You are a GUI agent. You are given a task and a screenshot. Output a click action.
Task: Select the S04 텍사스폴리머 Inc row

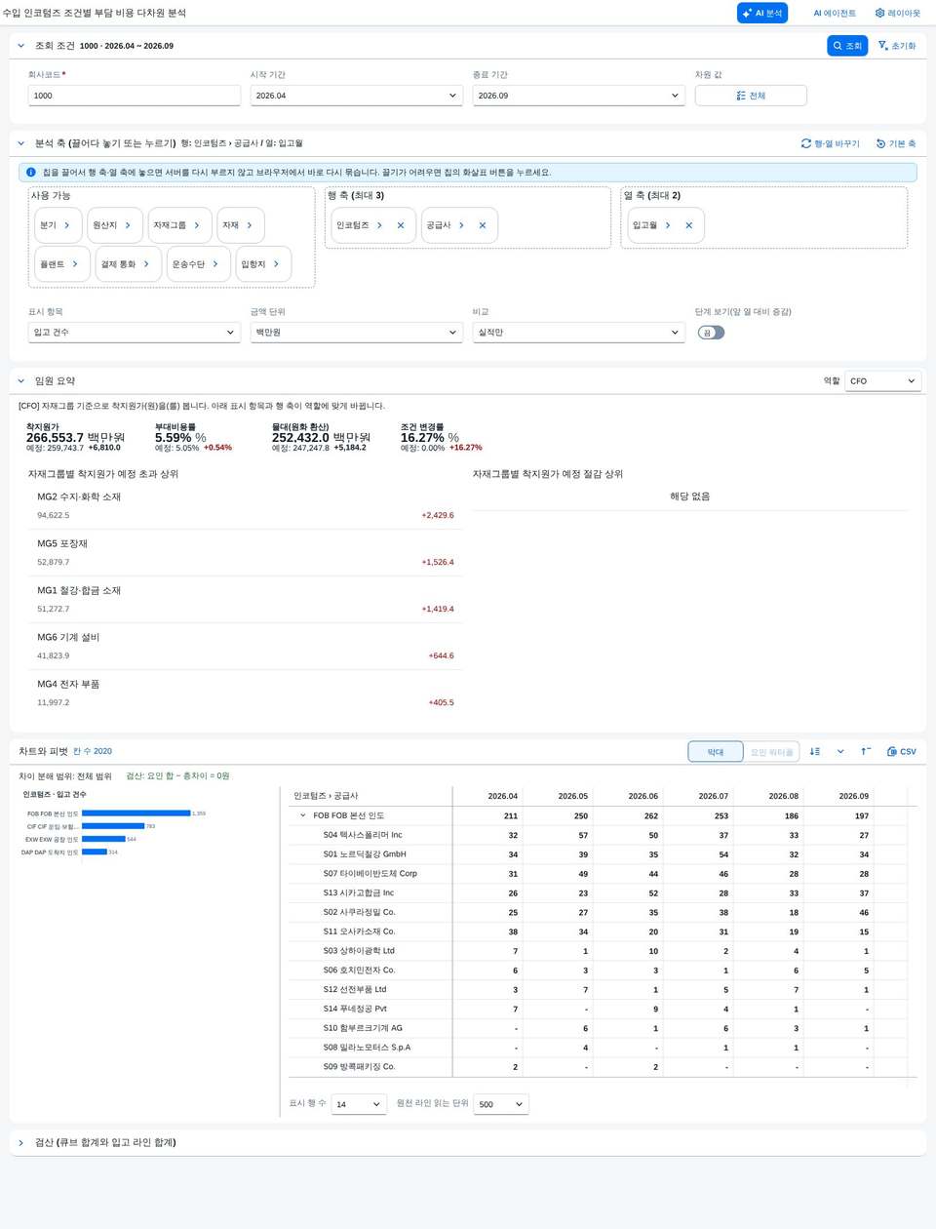coord(602,835)
